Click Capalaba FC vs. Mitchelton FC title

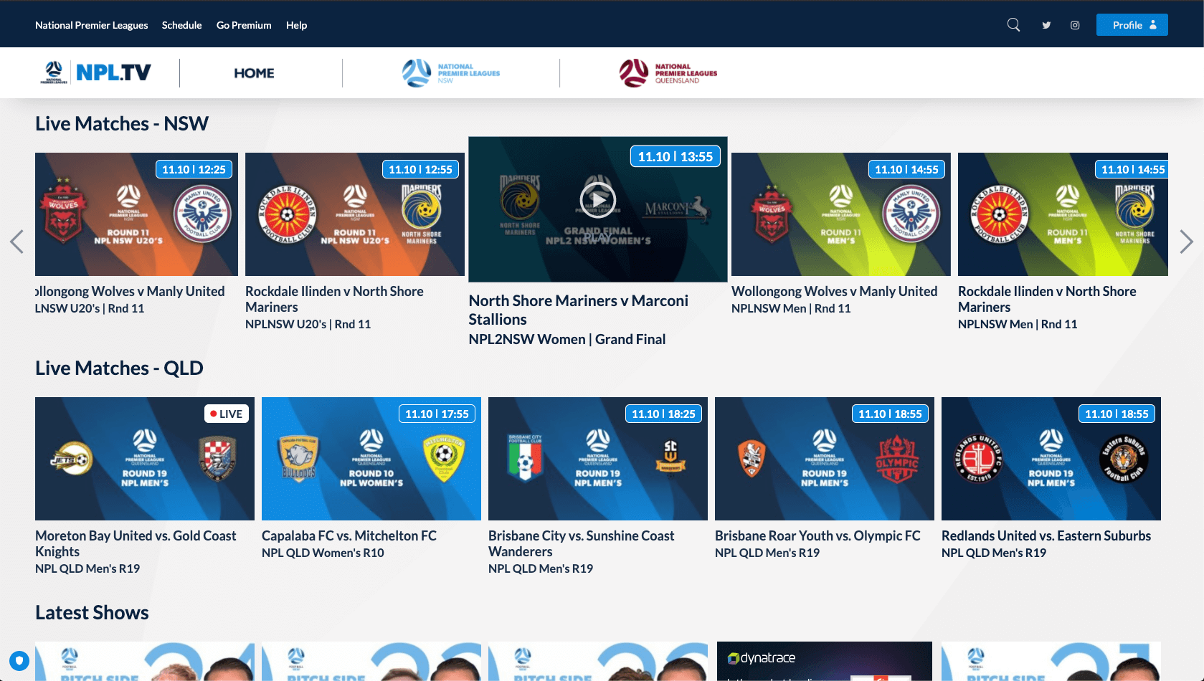tap(349, 536)
